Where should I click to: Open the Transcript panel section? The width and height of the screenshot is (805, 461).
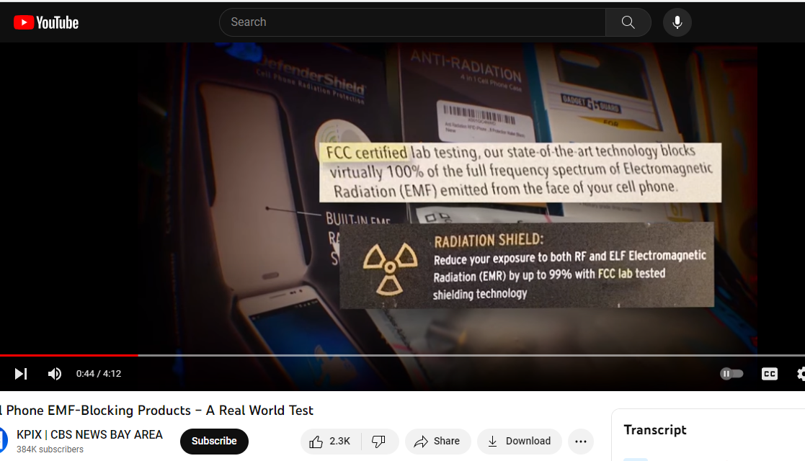pyautogui.click(x=654, y=429)
